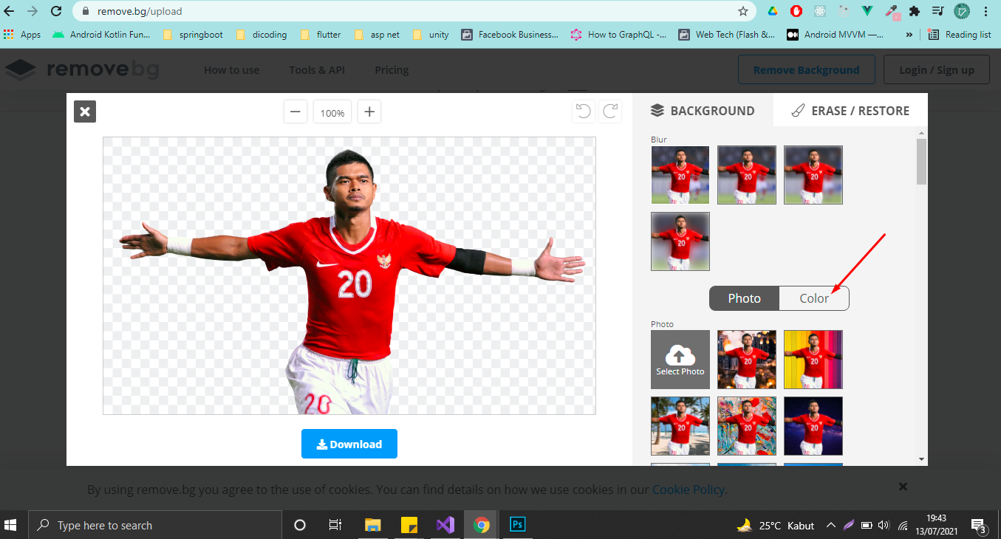The image size is (1001, 539).
Task: Click the Select Photo upload tile
Action: [680, 360]
